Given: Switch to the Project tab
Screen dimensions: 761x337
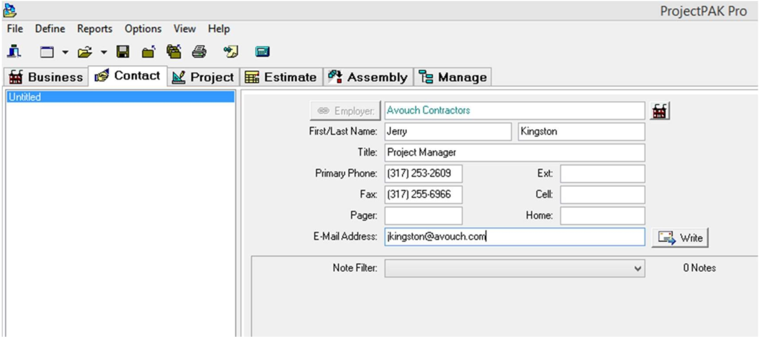Looking at the screenshot, I should pos(203,77).
